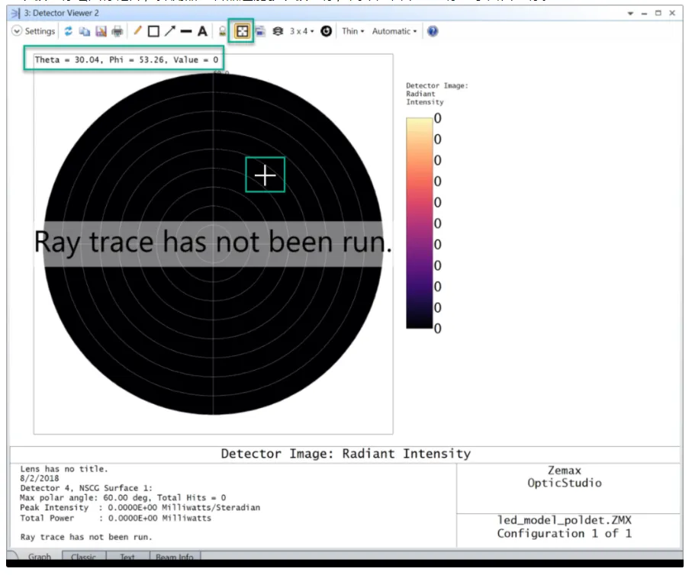Select the line drawing tool
The width and height of the screenshot is (692, 575).
tap(186, 31)
